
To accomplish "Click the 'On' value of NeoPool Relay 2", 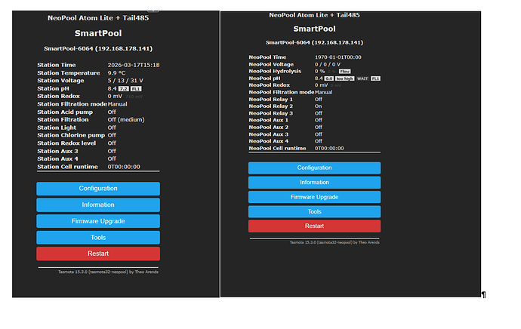I will pos(319,106).
